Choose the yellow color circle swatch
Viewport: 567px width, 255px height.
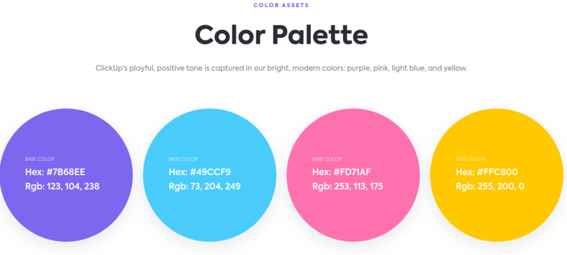pos(496,216)
